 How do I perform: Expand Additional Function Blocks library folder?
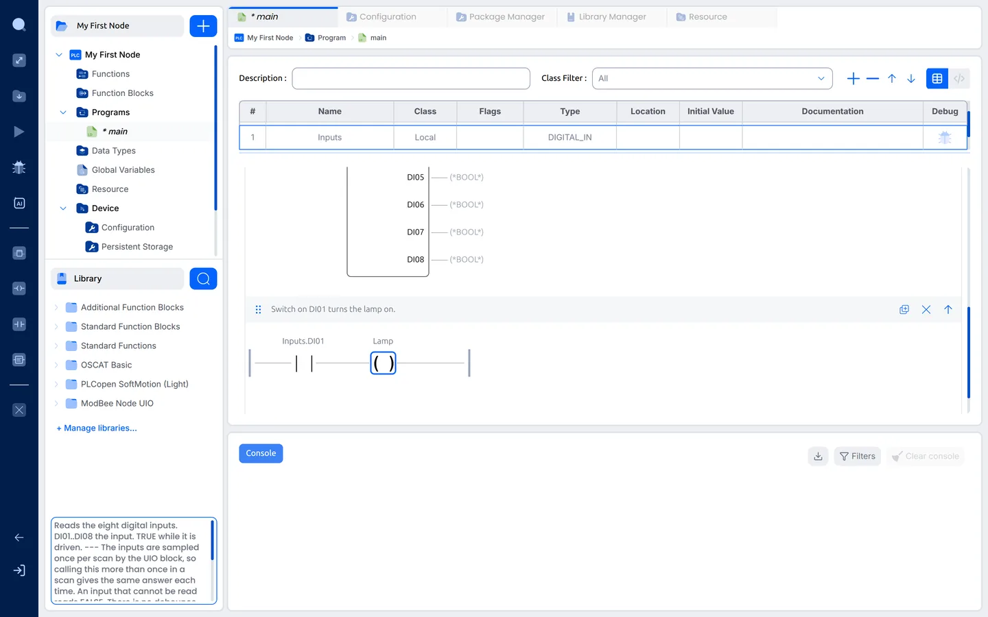[56, 308]
